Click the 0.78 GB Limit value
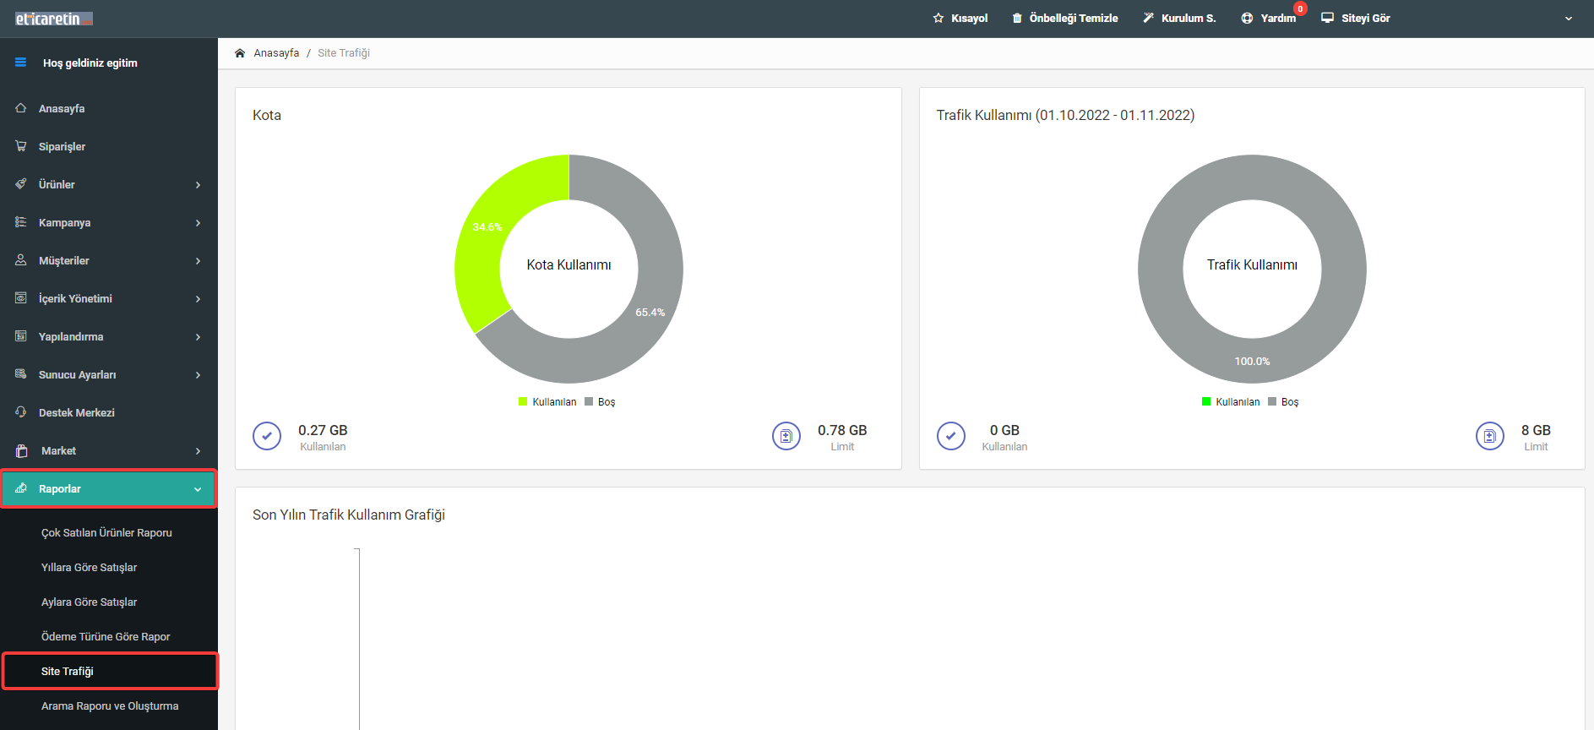This screenshot has width=1594, height=730. (842, 430)
